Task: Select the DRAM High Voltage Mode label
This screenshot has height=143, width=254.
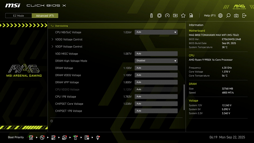Action: tap(71, 61)
